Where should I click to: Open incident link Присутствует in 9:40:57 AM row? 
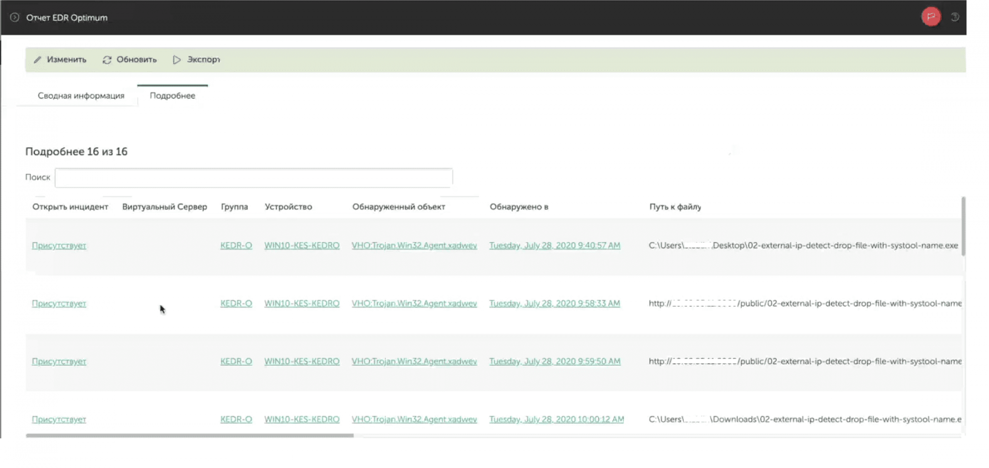(59, 246)
